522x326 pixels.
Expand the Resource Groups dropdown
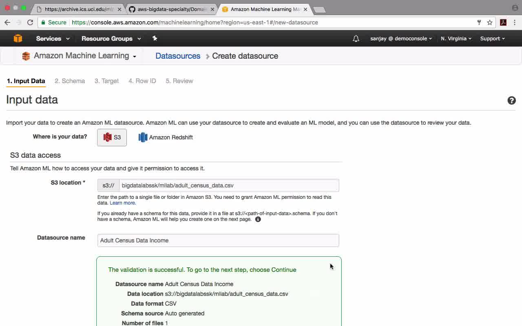(111, 38)
